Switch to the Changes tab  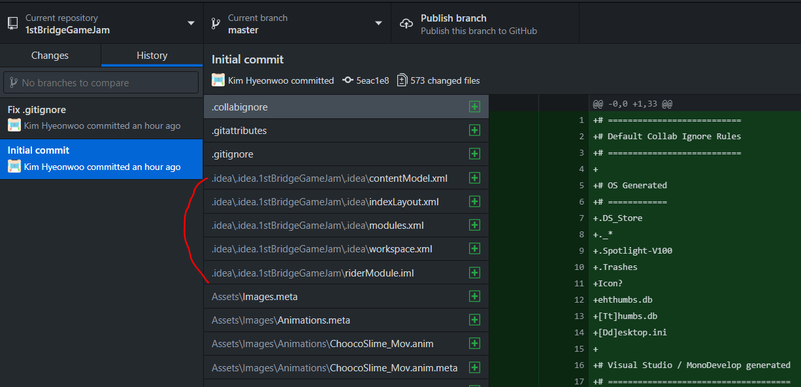click(x=50, y=56)
